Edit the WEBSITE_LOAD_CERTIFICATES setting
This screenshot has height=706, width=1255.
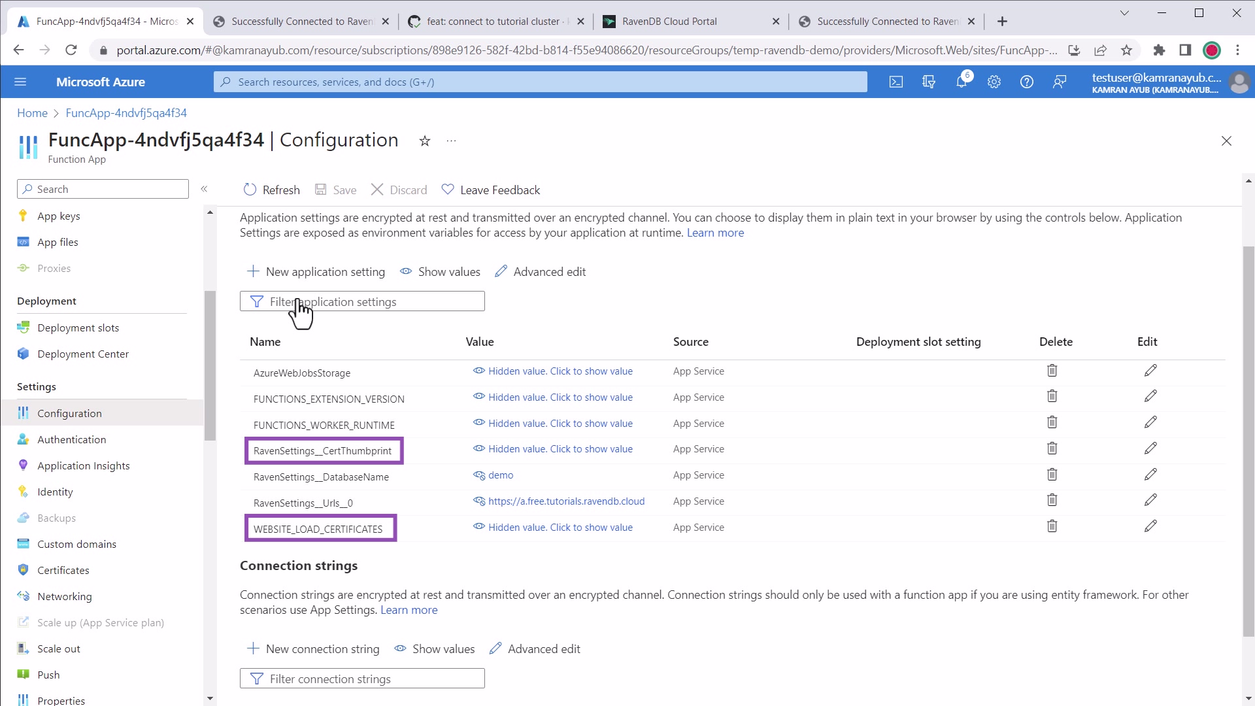(1150, 526)
